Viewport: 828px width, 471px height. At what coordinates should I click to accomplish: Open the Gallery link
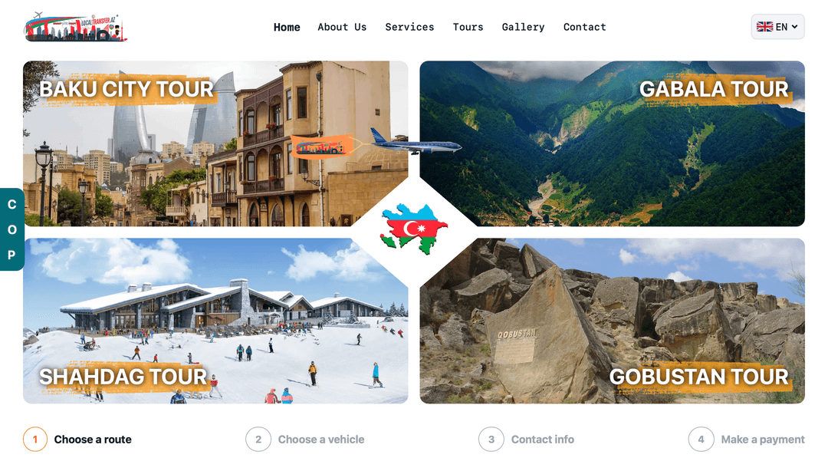pyautogui.click(x=524, y=27)
